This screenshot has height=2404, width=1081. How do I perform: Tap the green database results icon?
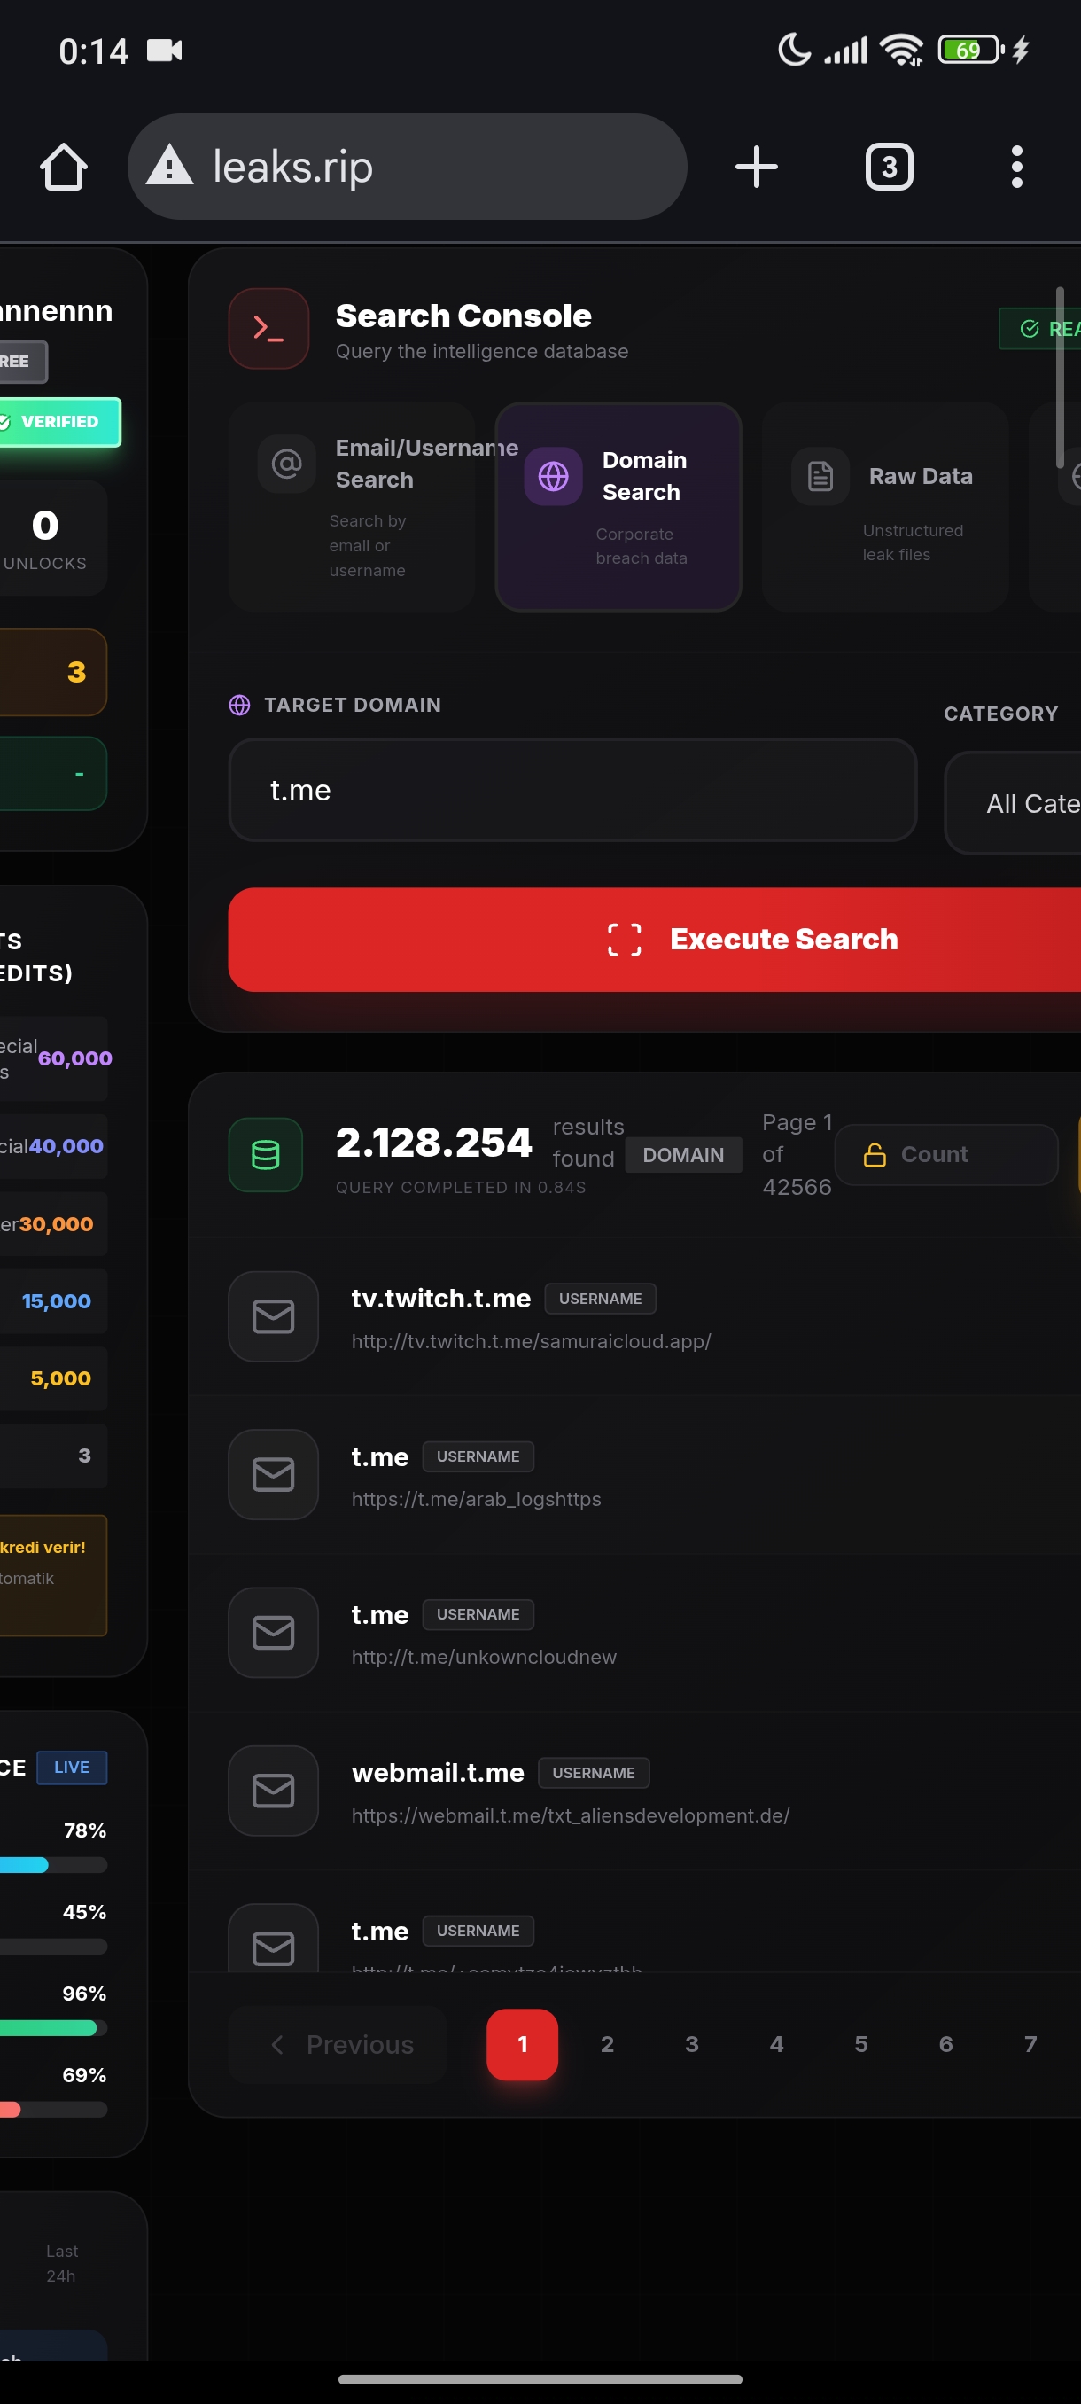(266, 1154)
